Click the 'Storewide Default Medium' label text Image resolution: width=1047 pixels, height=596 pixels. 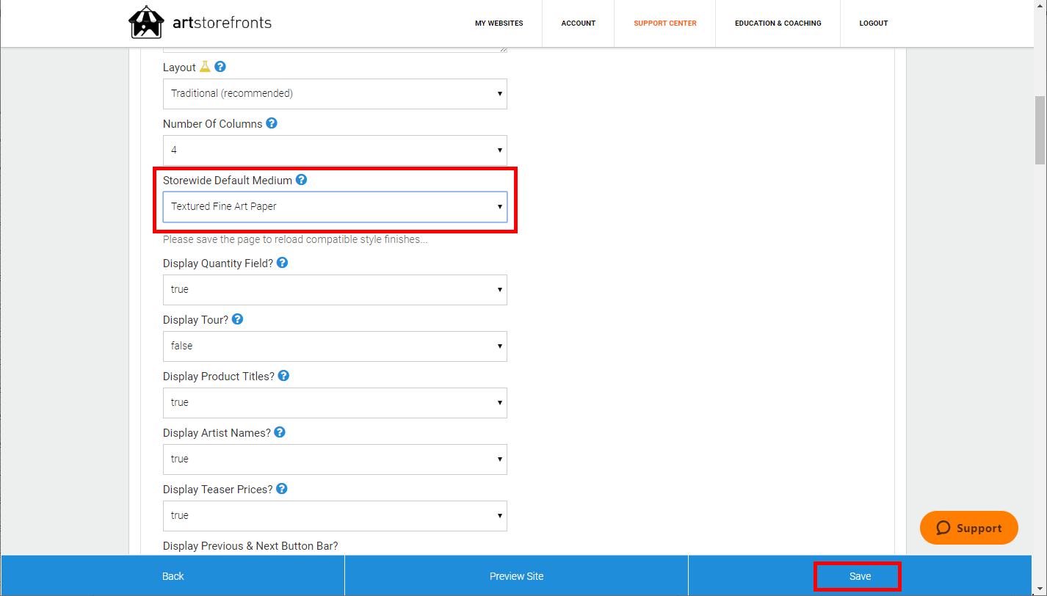coord(228,180)
